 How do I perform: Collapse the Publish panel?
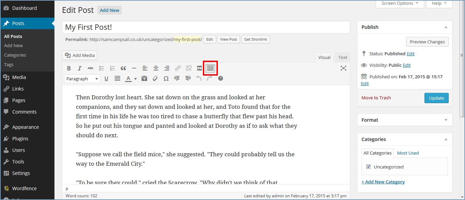click(446, 27)
